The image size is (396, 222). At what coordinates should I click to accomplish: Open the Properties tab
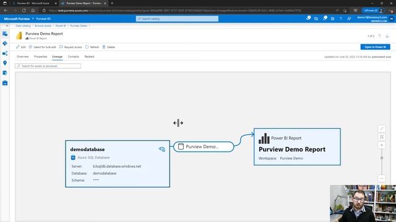40,57
